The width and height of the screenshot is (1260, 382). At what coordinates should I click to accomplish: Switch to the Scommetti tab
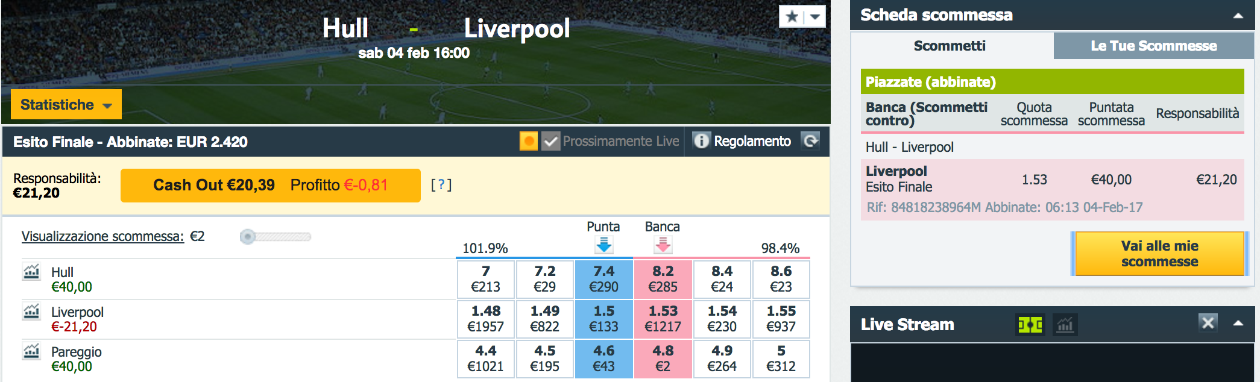pyautogui.click(x=951, y=46)
